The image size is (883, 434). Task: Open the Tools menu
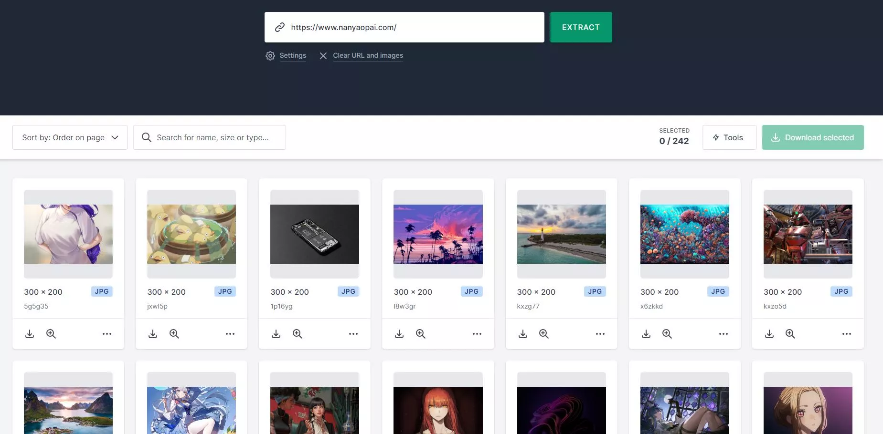[729, 137]
